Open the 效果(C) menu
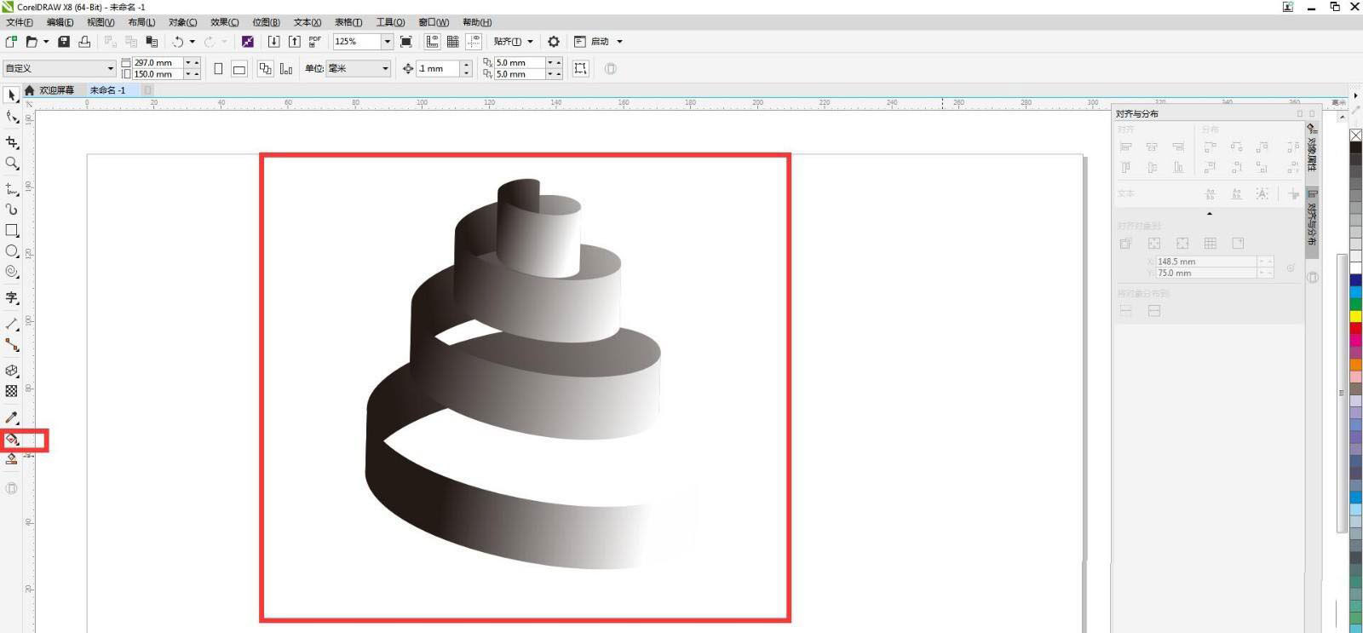1363x633 pixels. click(x=224, y=22)
